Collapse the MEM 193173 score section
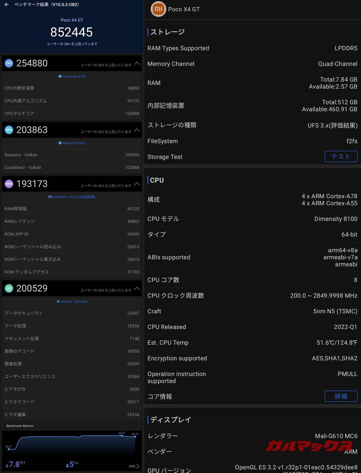The image size is (361, 473). pyautogui.click(x=137, y=184)
